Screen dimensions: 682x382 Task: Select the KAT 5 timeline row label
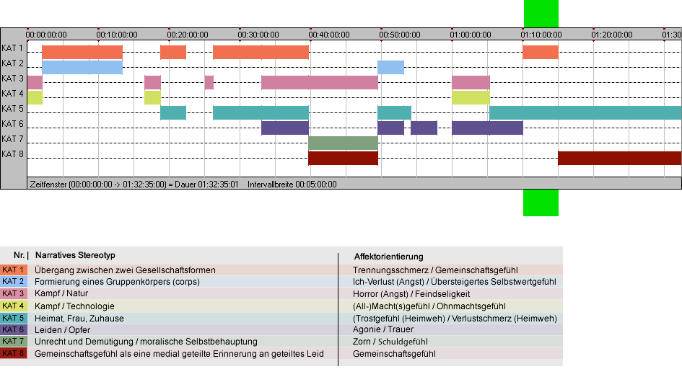(x=12, y=109)
